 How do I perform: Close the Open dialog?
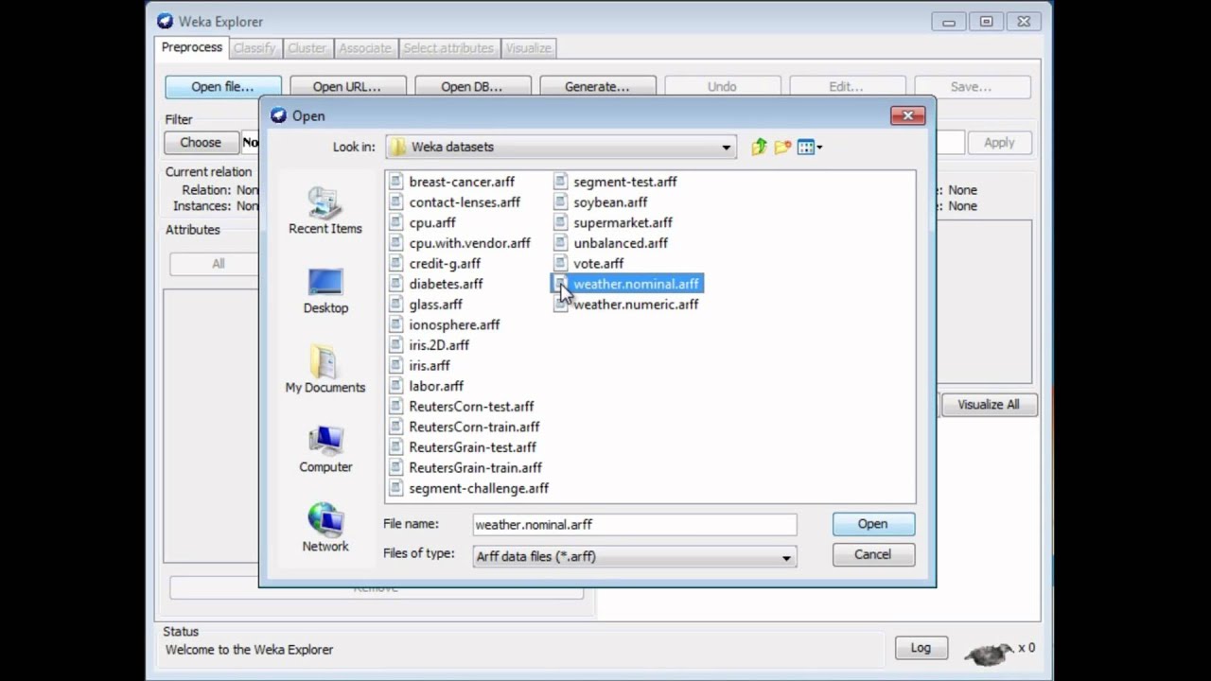(907, 115)
